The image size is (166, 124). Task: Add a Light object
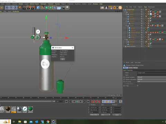[67, 8]
